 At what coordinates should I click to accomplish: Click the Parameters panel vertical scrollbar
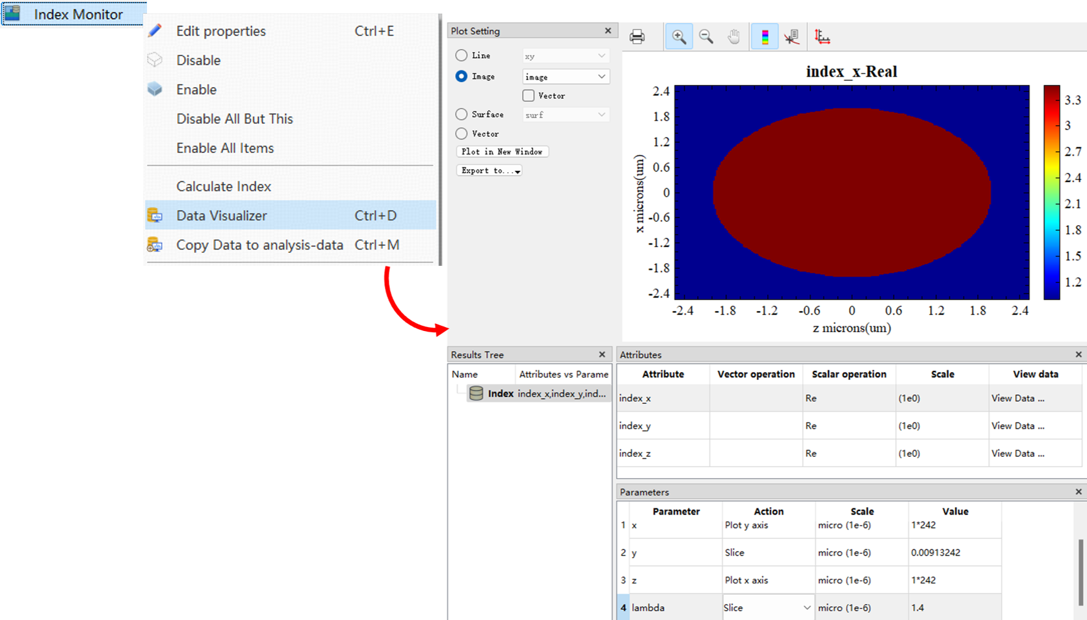point(1081,572)
